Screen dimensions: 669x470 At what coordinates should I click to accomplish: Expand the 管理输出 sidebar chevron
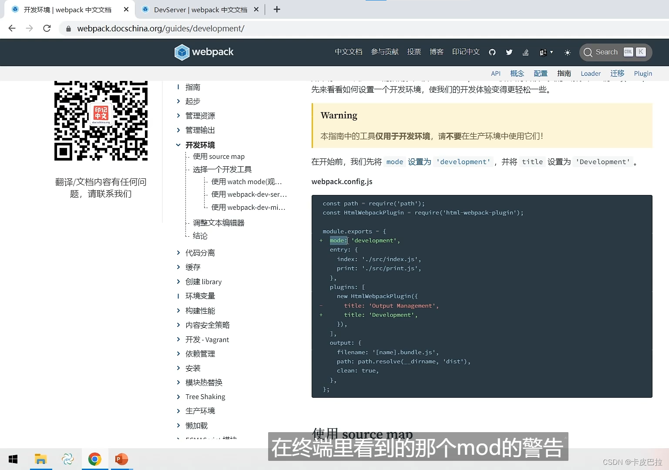click(178, 130)
